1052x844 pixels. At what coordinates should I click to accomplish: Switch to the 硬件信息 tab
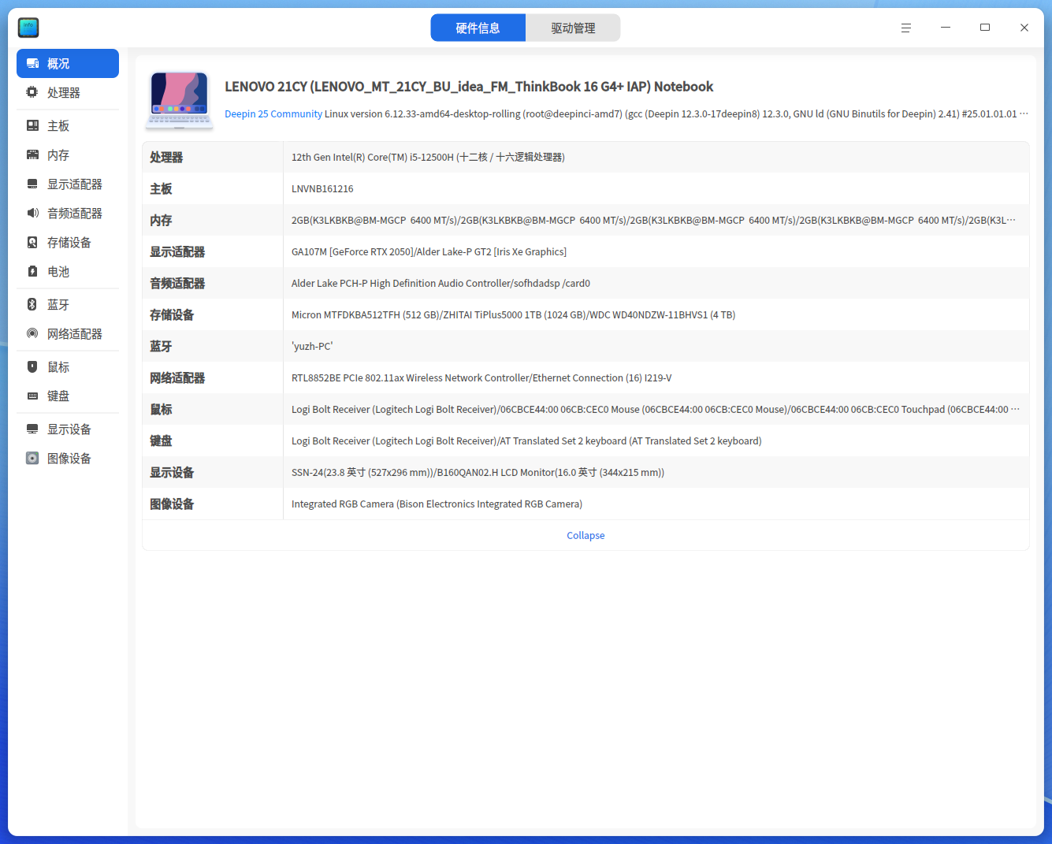coord(478,28)
